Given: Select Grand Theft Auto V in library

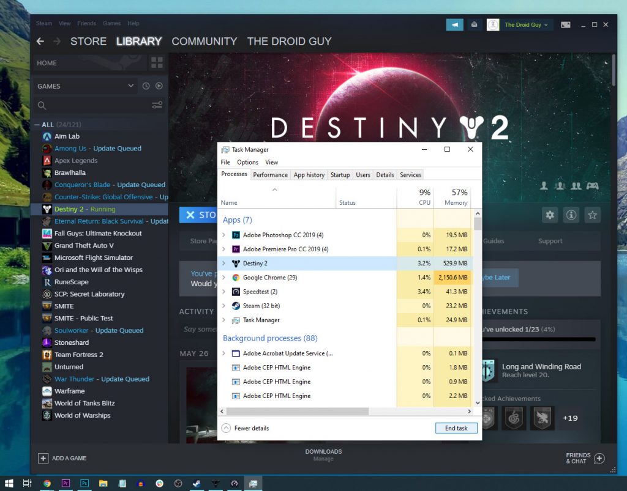Looking at the screenshot, I should pyautogui.click(x=84, y=246).
